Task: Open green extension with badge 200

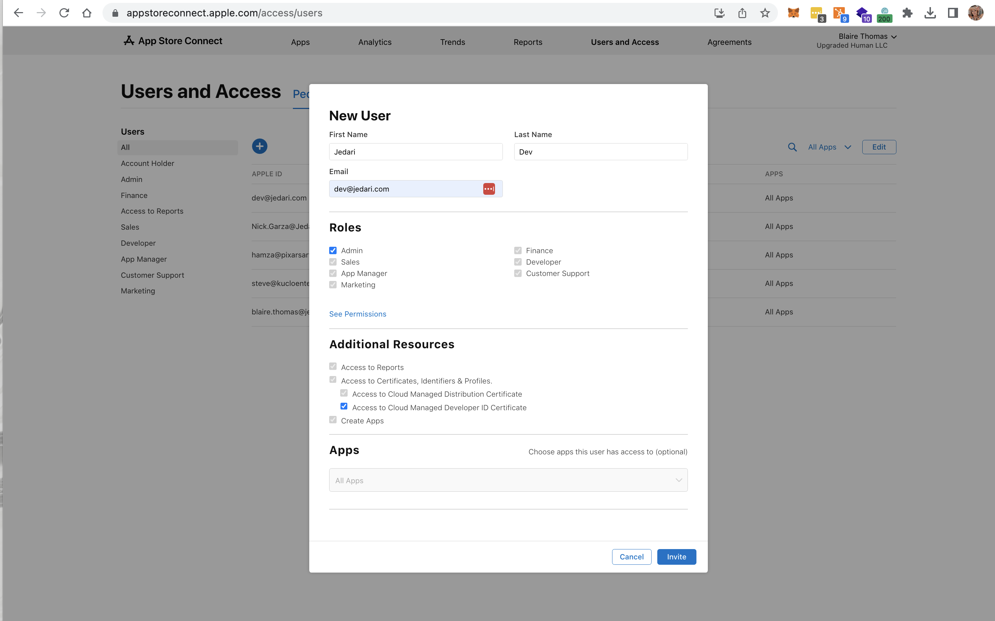Action: click(885, 14)
